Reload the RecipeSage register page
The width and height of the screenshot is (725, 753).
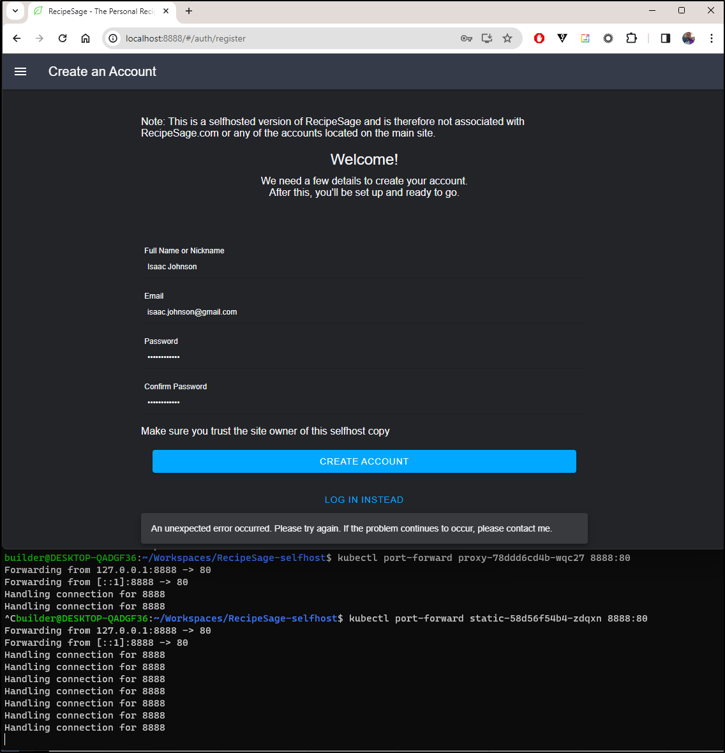click(x=63, y=38)
